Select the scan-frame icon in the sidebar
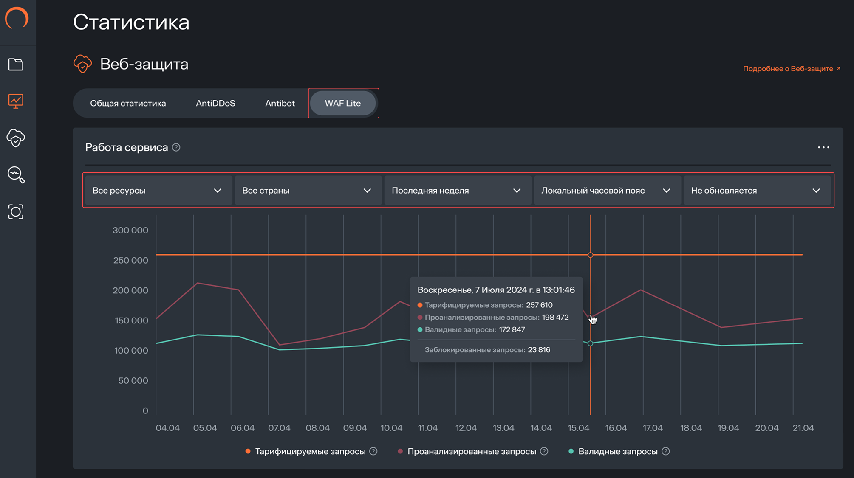The width and height of the screenshot is (854, 478). pyautogui.click(x=16, y=212)
